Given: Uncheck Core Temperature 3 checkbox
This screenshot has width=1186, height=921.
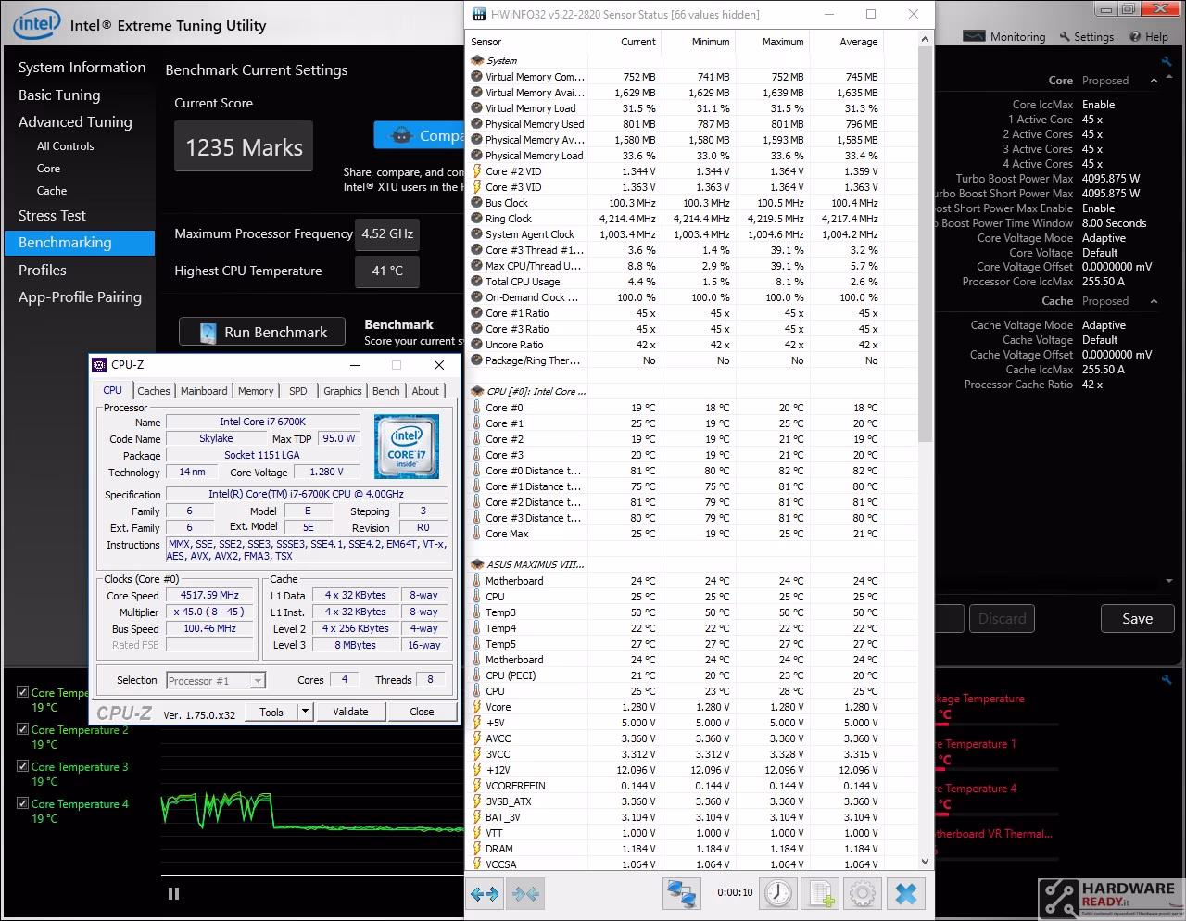Looking at the screenshot, I should pyautogui.click(x=23, y=766).
